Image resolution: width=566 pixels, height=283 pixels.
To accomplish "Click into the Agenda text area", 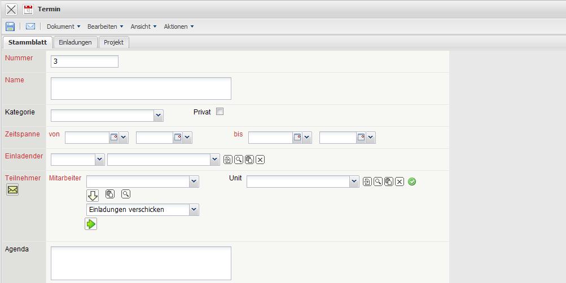I will [x=141, y=263].
